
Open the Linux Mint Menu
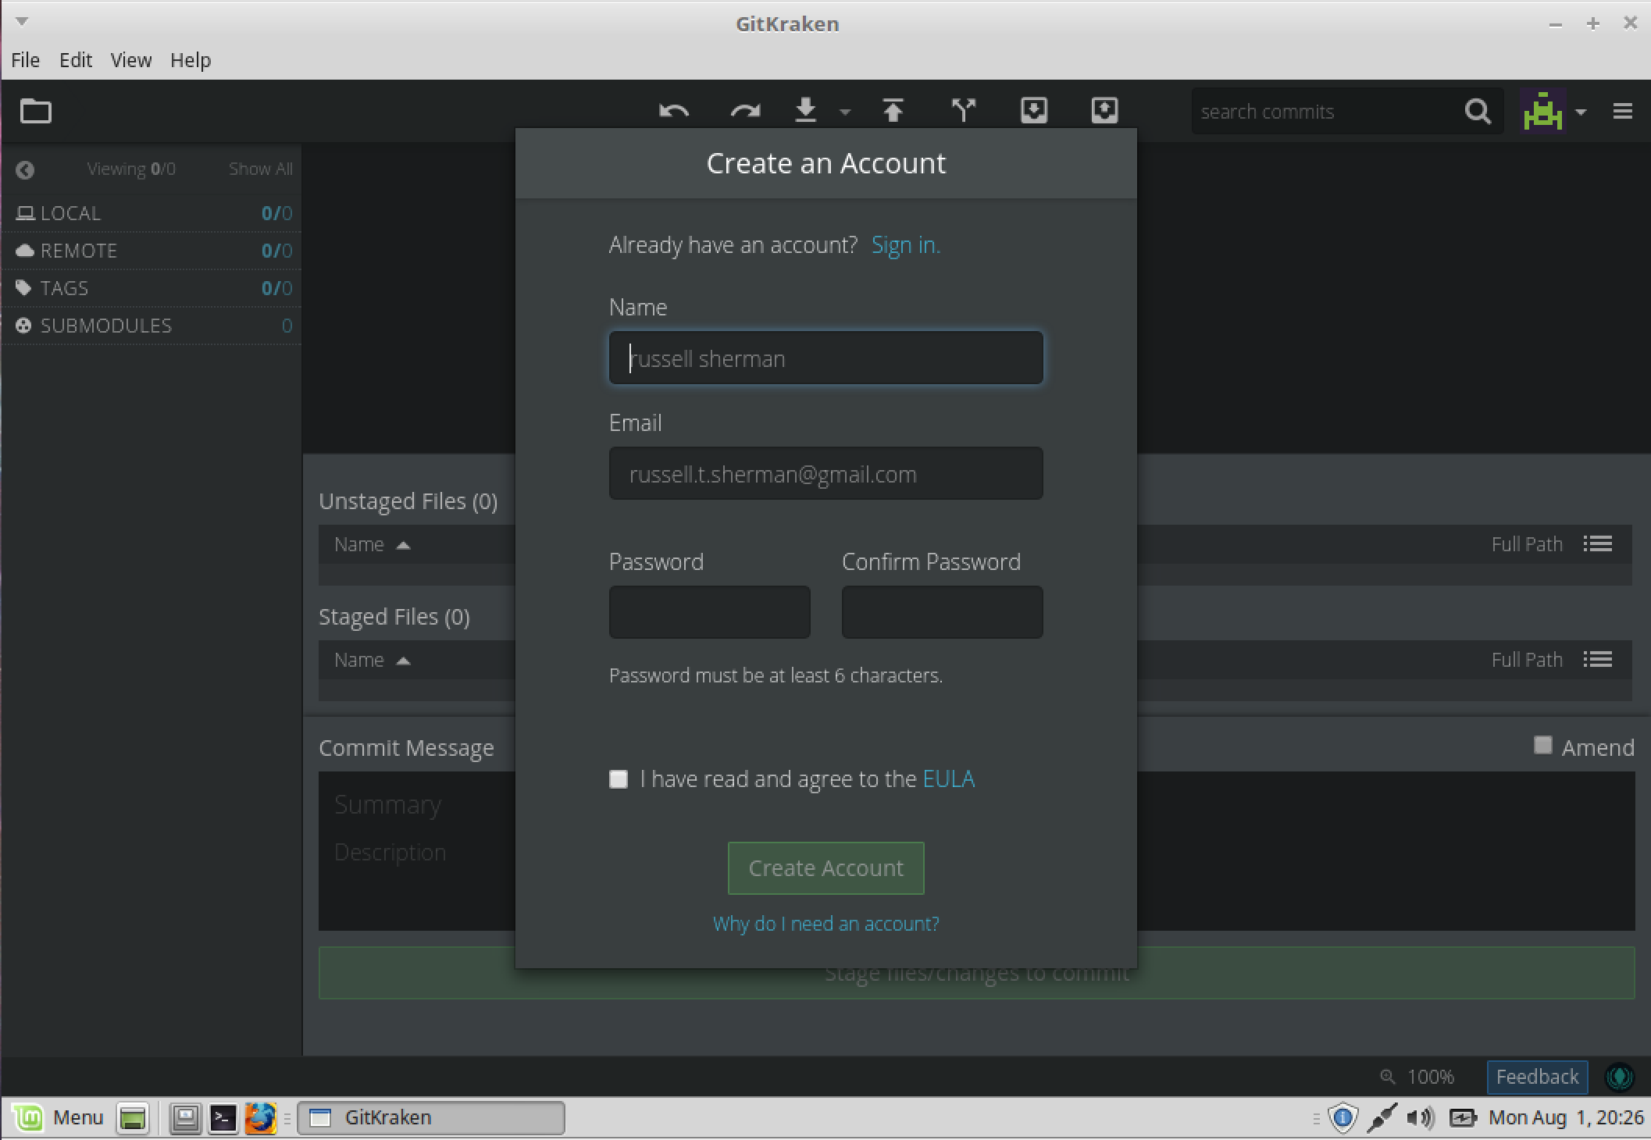pos(59,1118)
